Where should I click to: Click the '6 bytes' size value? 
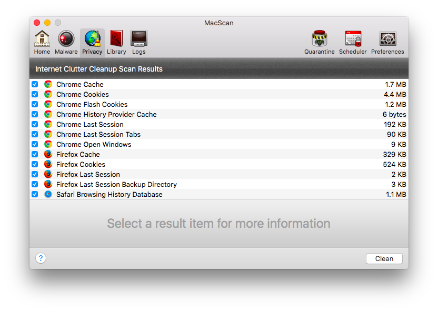[x=394, y=115]
